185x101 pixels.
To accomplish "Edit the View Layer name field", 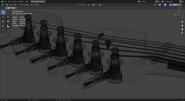I will (172, 2).
